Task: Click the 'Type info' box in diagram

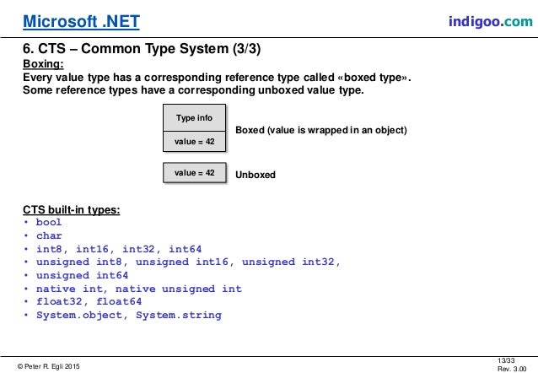Action: 194,118
